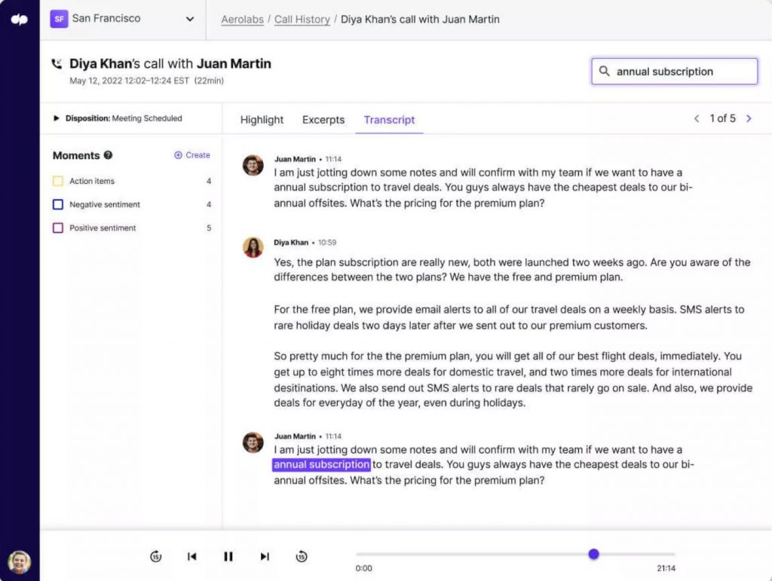Toggle the Action items checkbox
Image resolution: width=772 pixels, height=581 pixels.
[x=58, y=181]
